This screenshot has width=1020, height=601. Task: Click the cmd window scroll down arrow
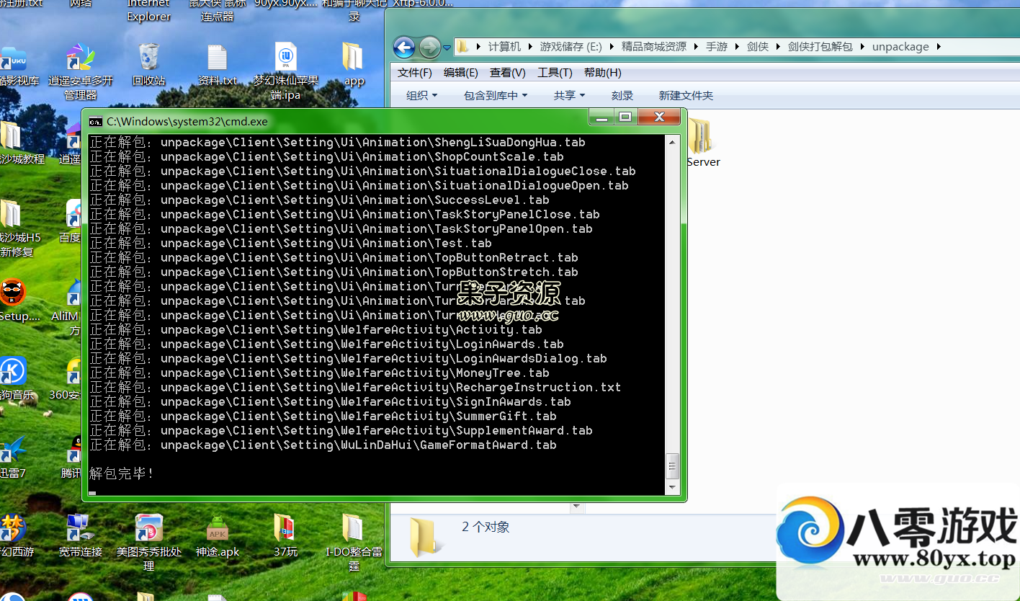click(x=673, y=487)
